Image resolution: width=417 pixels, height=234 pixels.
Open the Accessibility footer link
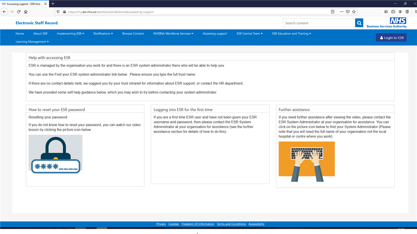pyautogui.click(x=257, y=224)
